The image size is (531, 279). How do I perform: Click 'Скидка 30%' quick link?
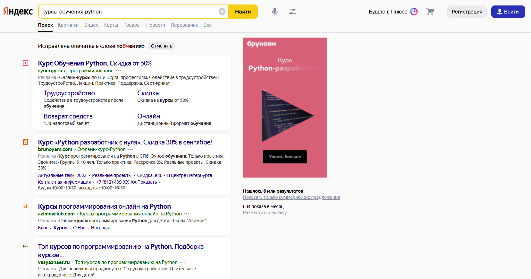pyautogui.click(x=149, y=175)
